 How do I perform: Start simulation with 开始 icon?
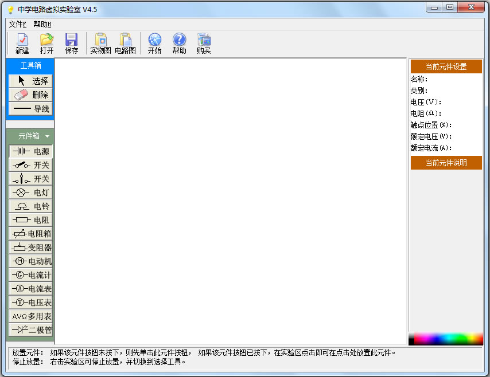click(154, 44)
